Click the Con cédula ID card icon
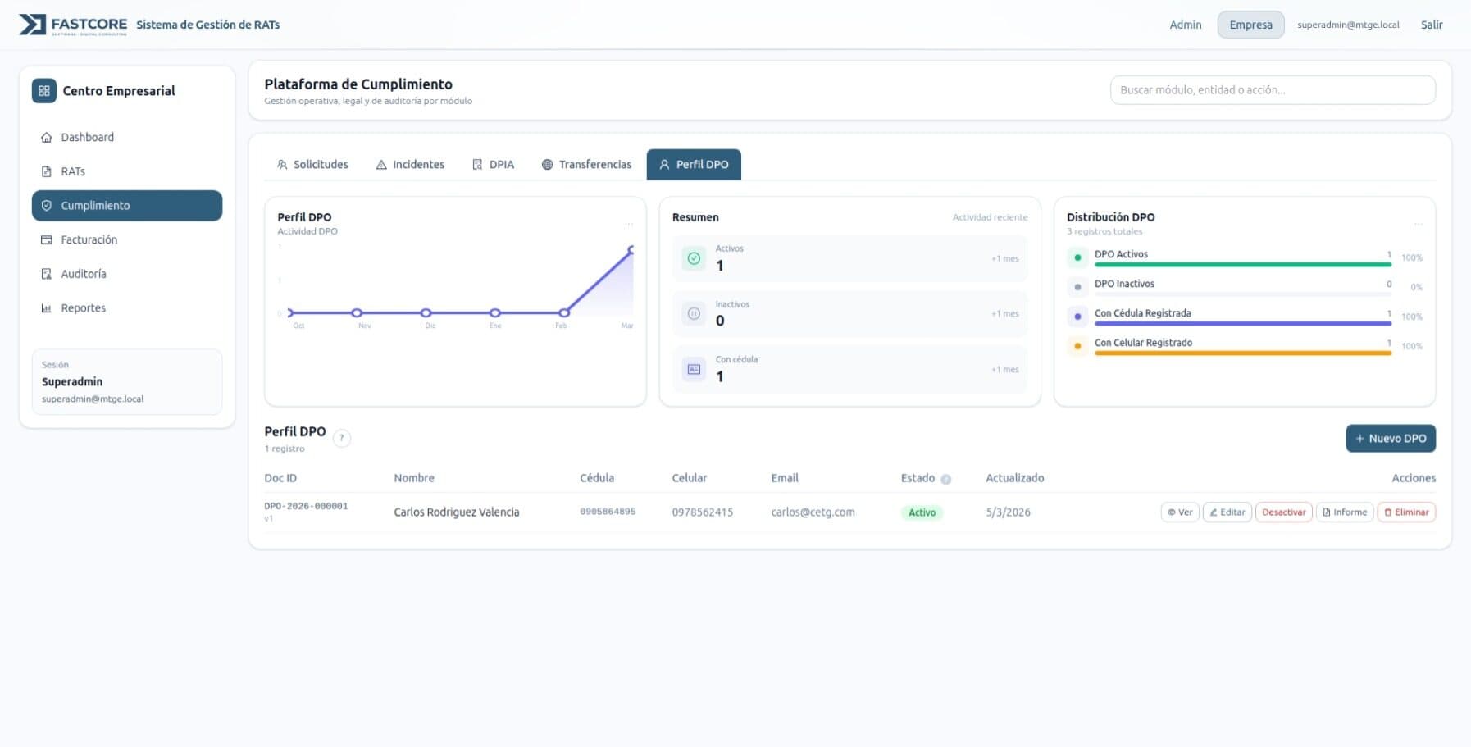The image size is (1471, 747). 694,370
